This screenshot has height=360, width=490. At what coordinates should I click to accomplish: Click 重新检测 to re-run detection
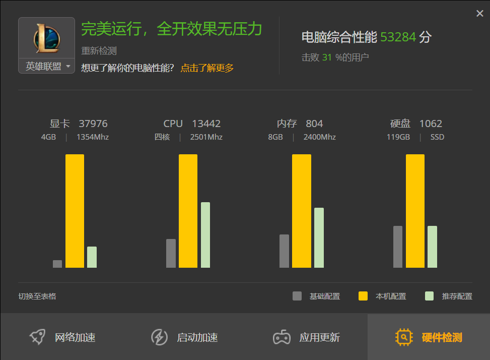[x=99, y=50]
